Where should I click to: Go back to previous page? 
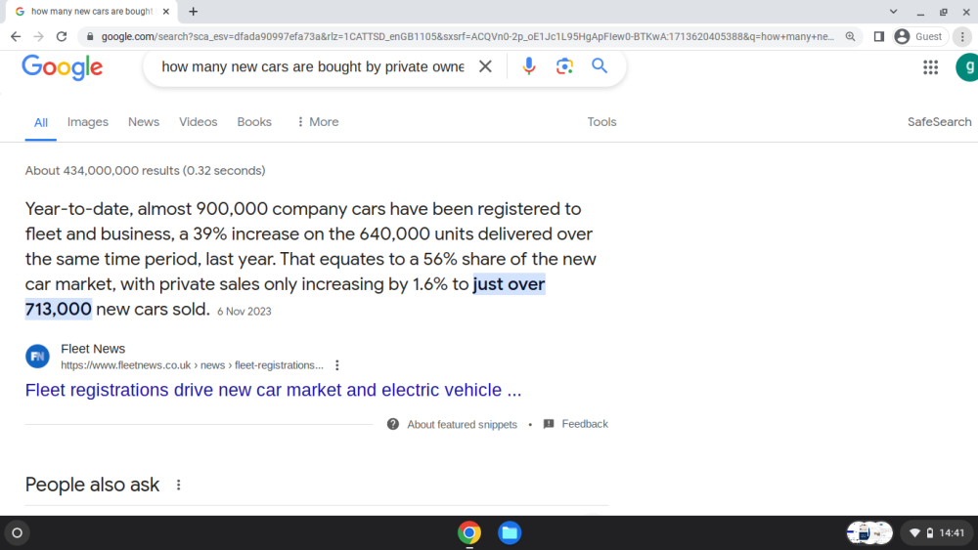[x=16, y=37]
